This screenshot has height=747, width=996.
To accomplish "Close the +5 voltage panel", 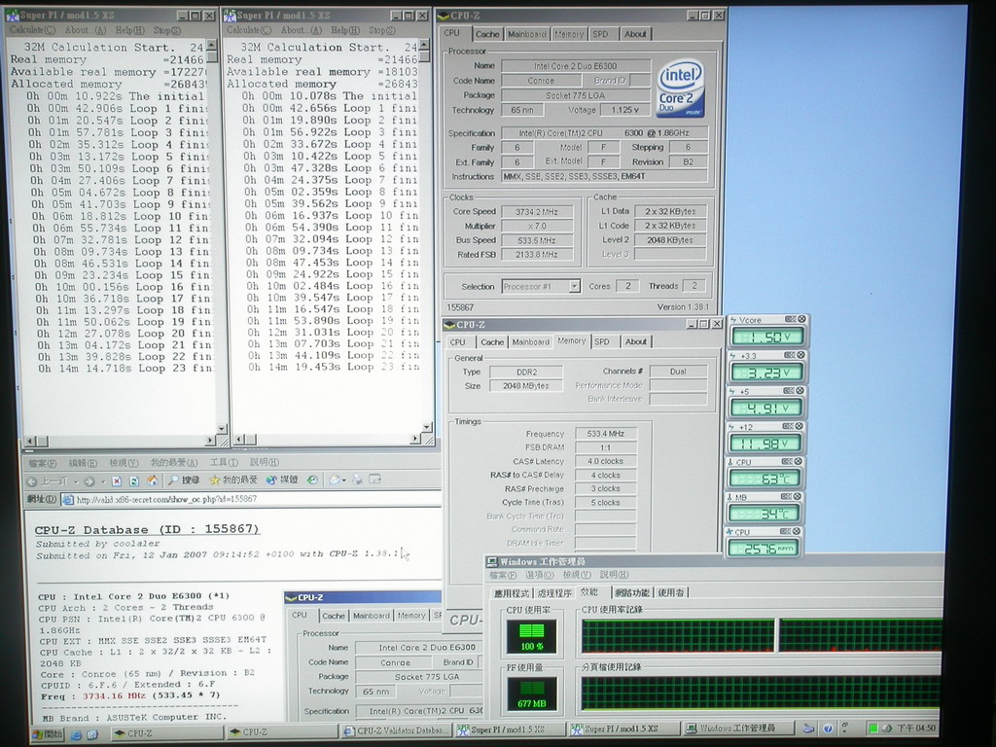I will tap(800, 390).
